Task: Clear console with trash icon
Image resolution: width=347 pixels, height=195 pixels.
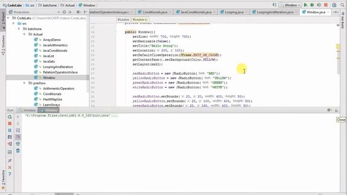Action: (18, 151)
